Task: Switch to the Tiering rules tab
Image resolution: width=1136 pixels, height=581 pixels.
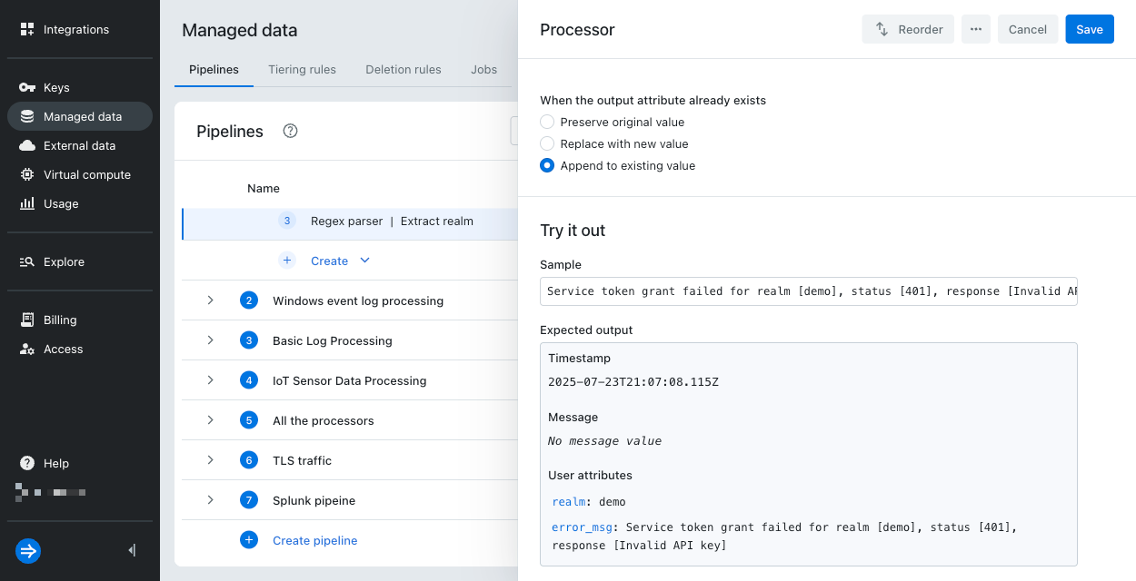Action: [x=302, y=69]
